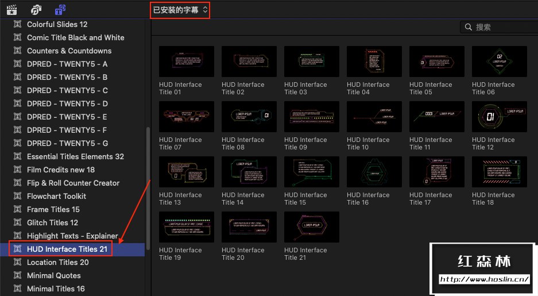Select HUD Interface Title 21 thumbnail
538x296 pixels.
tap(312, 227)
